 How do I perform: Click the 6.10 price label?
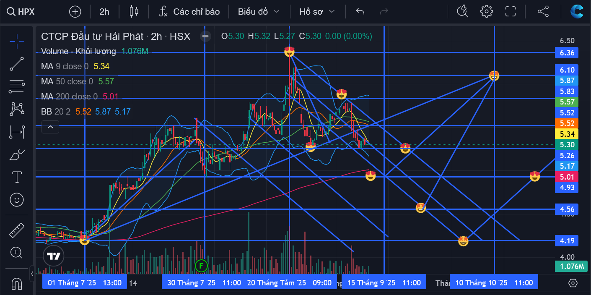click(567, 70)
